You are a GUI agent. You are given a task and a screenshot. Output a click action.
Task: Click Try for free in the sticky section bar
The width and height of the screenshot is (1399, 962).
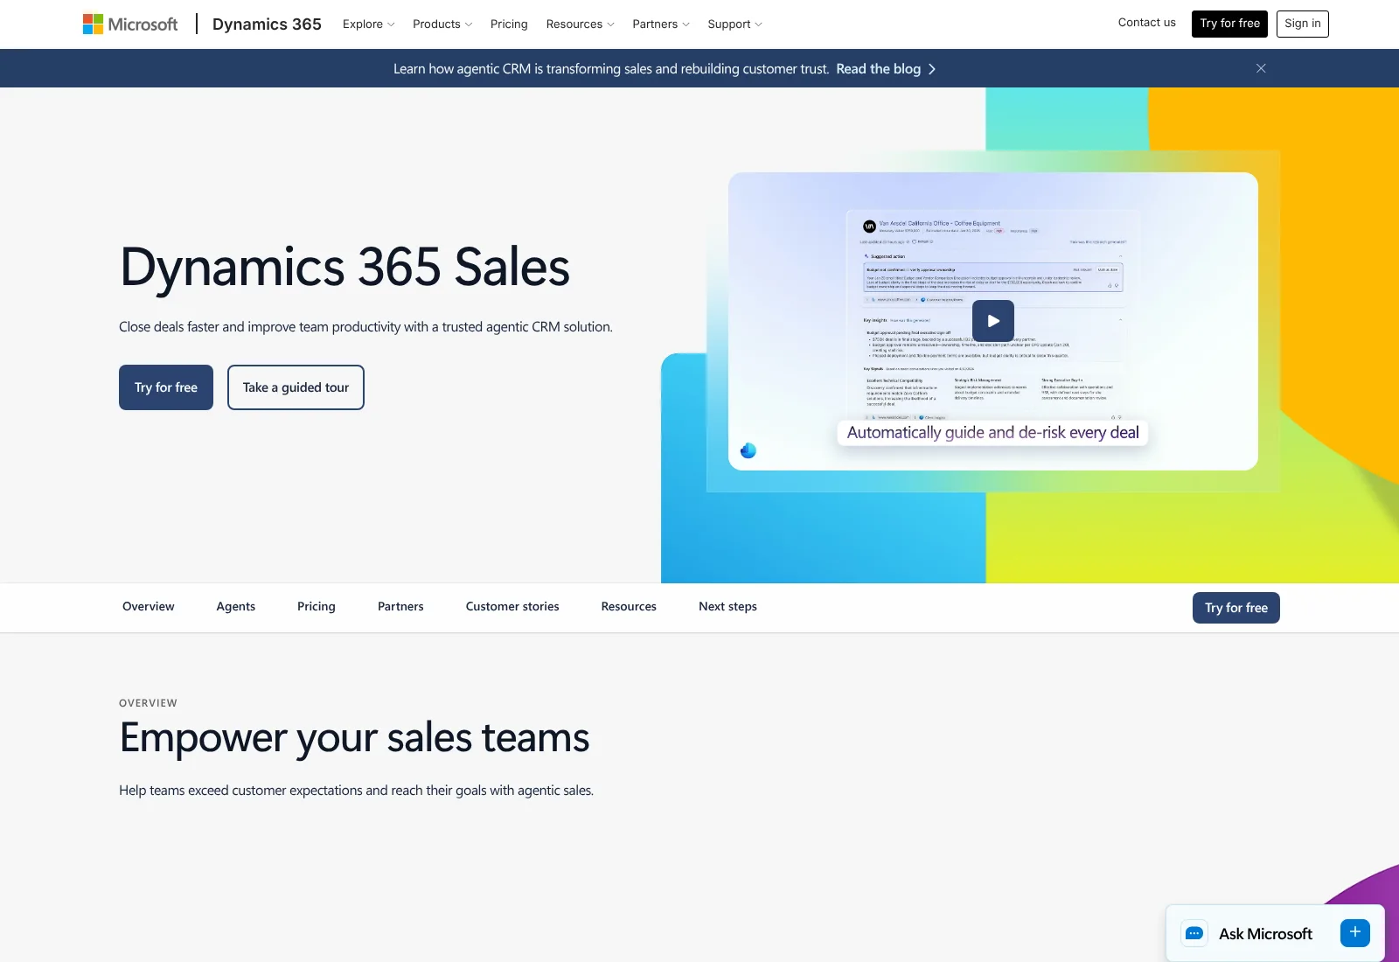coord(1236,608)
